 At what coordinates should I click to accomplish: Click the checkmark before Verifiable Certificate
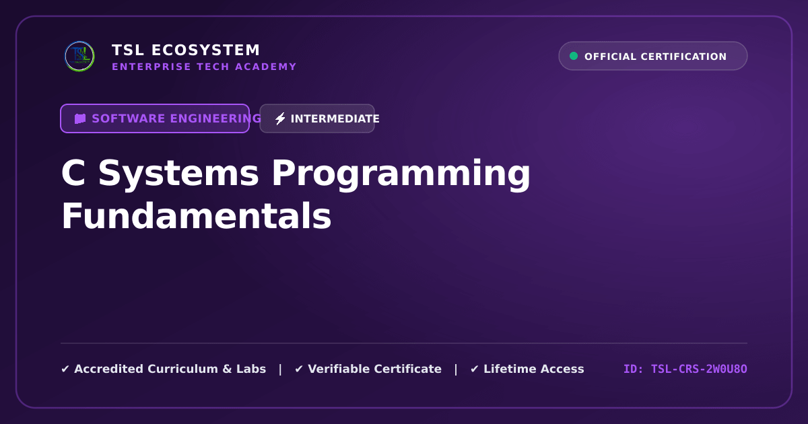pyautogui.click(x=299, y=369)
